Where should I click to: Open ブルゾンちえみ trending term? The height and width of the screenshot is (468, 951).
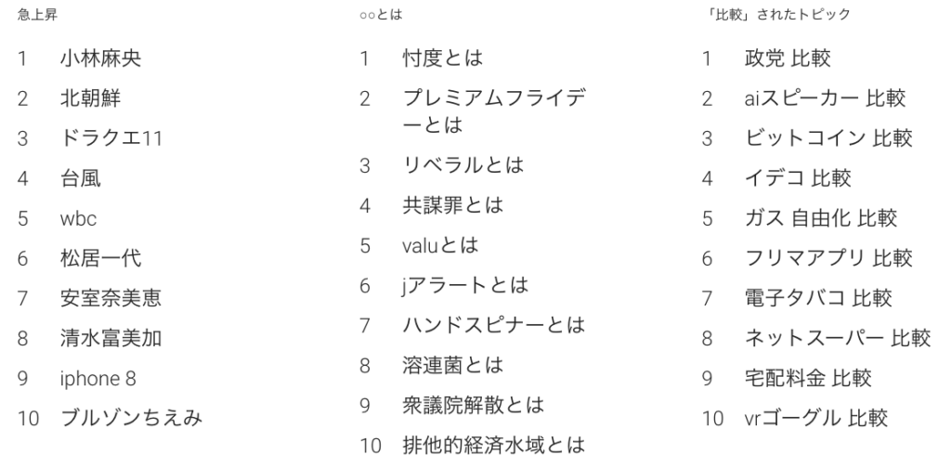coord(132,418)
